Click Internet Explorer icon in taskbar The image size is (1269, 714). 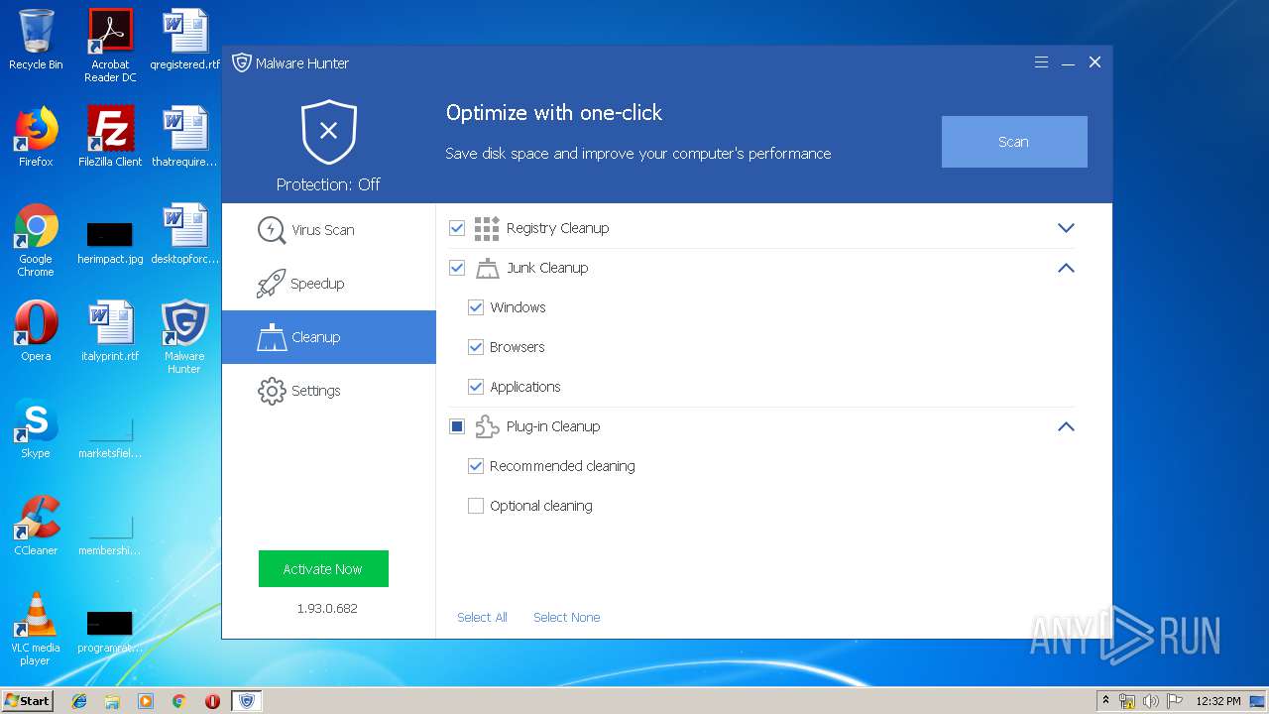point(79,701)
